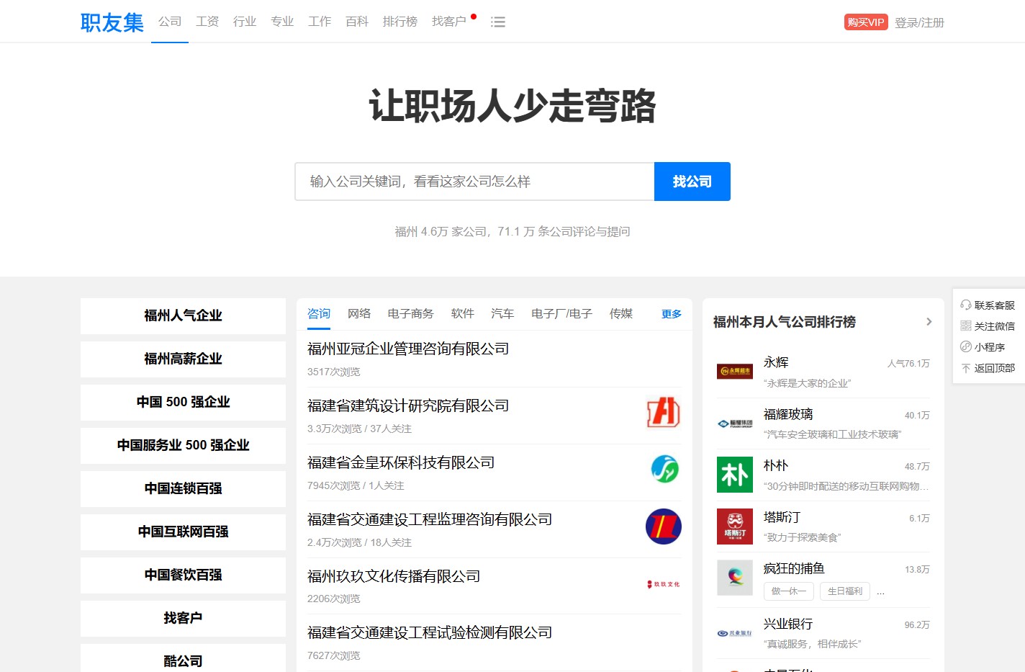Click the 做一休一 tag on 疯狂的捕鱼

point(789,591)
